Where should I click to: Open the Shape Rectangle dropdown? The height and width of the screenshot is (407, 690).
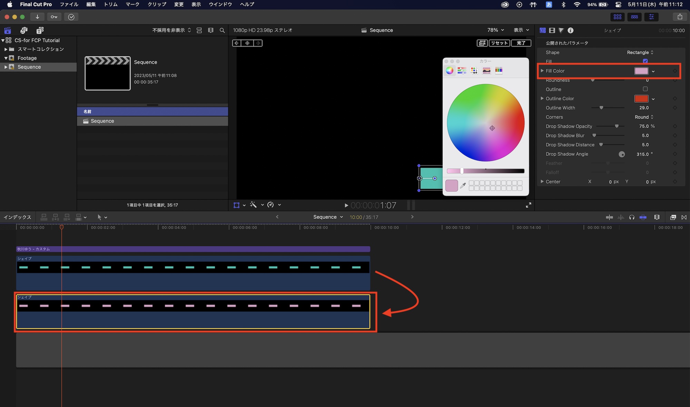(640, 52)
